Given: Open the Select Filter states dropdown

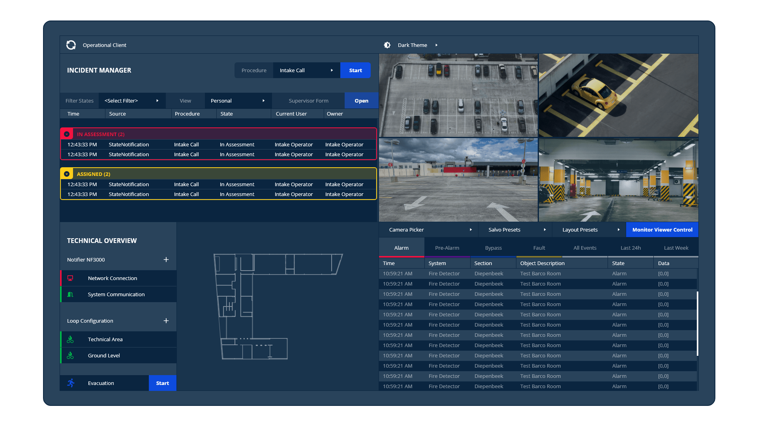Looking at the screenshot, I should (132, 101).
